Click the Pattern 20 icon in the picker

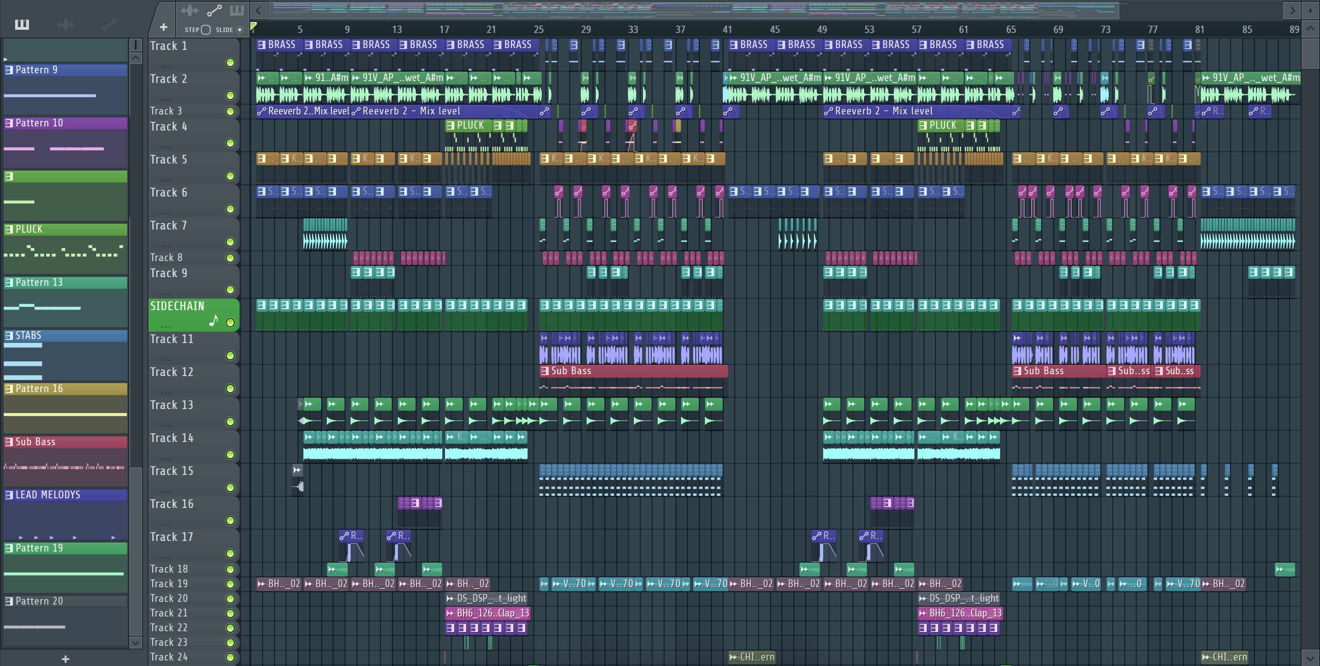pos(9,601)
